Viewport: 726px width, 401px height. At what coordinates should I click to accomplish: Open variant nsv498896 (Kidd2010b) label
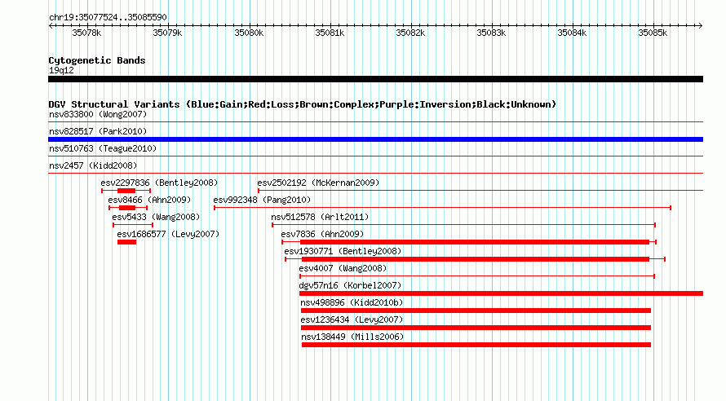[x=352, y=302]
